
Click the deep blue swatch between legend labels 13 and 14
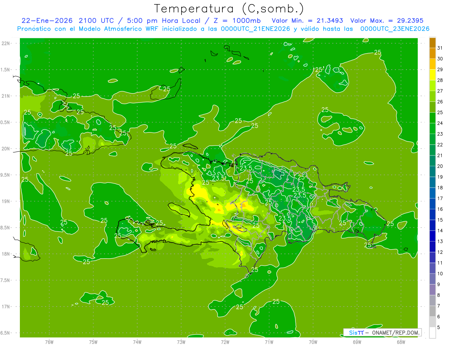click(432, 236)
